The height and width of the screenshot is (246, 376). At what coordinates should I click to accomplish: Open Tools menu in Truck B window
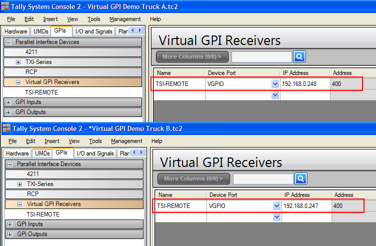tap(95, 141)
